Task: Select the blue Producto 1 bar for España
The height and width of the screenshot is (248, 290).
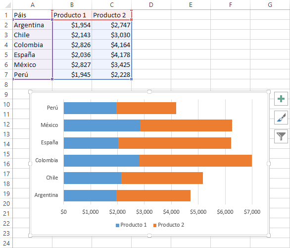Action: click(91, 143)
